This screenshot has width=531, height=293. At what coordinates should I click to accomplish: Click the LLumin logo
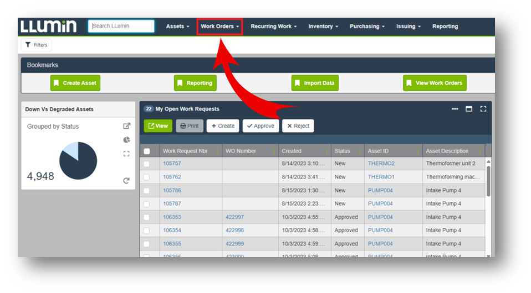[x=49, y=26]
